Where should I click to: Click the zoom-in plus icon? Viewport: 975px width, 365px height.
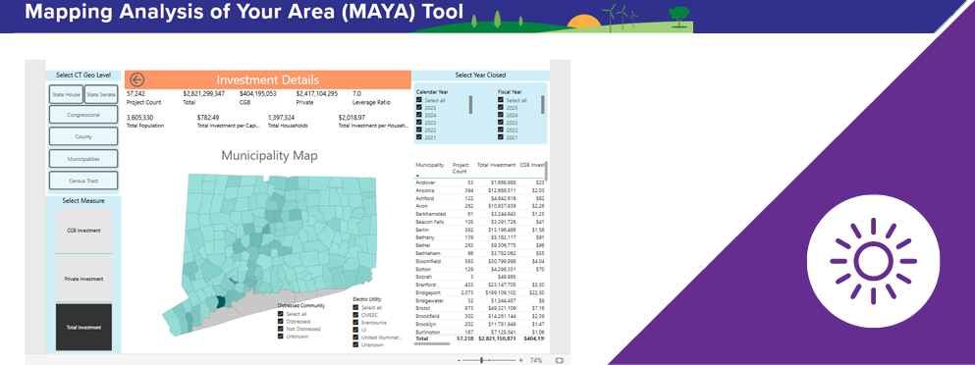pos(521,360)
